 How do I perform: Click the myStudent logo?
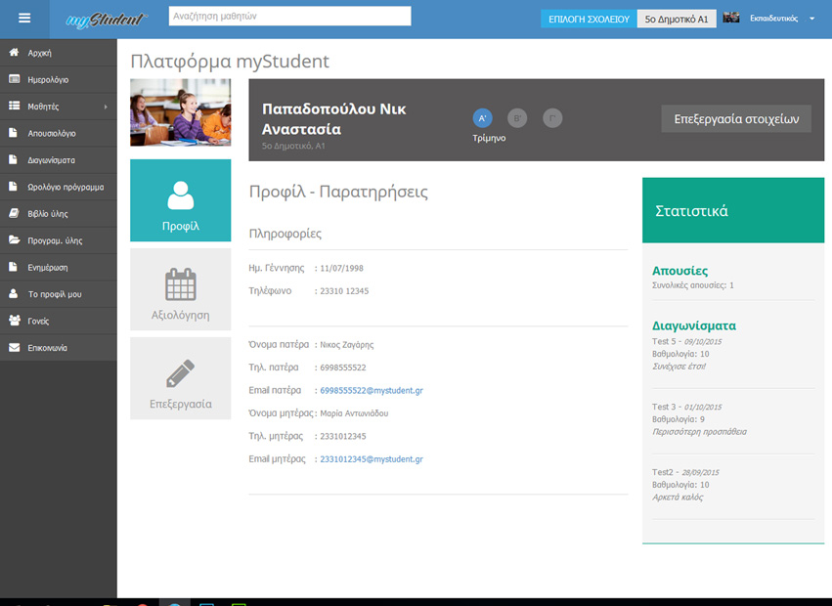(107, 20)
